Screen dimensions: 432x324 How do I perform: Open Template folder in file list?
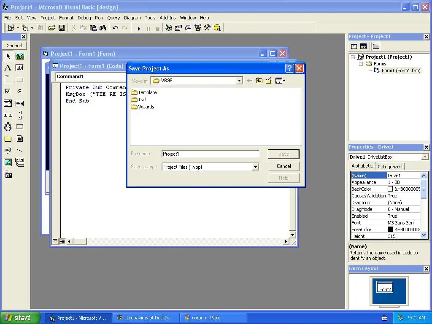coord(144,92)
